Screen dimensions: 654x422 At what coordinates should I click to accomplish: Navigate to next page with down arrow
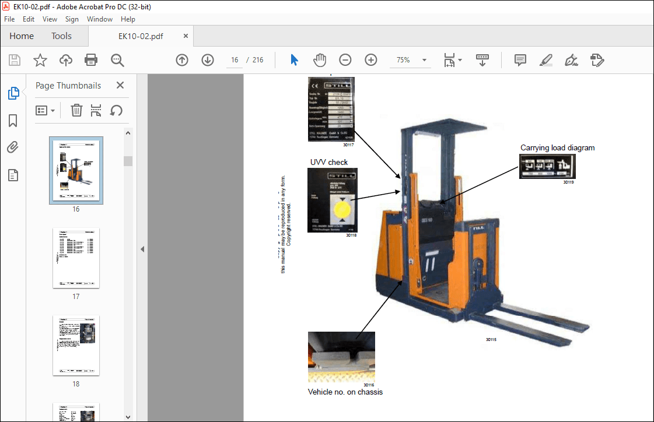pyautogui.click(x=208, y=60)
